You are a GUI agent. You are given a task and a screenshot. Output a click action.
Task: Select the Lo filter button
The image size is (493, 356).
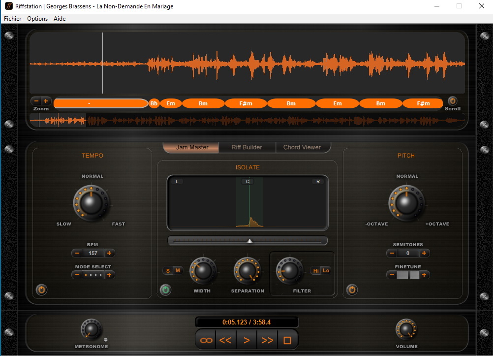[x=326, y=270]
